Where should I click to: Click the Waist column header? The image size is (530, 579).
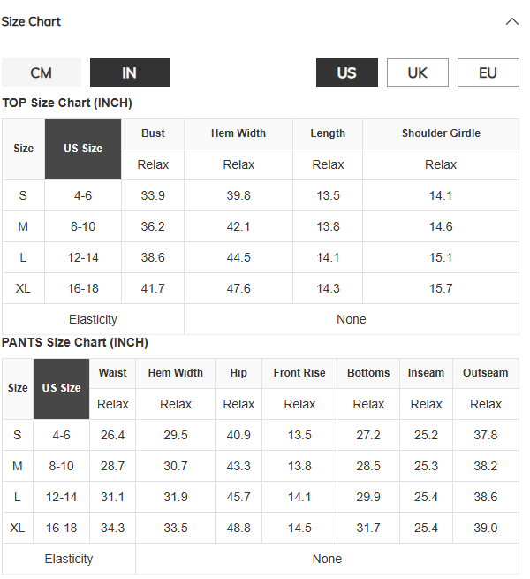(x=112, y=373)
